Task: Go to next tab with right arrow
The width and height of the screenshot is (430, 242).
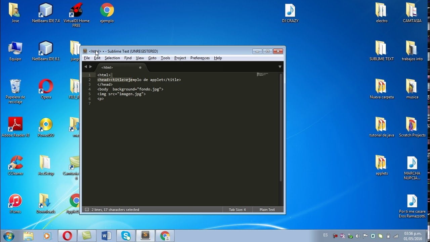Action: [90, 67]
